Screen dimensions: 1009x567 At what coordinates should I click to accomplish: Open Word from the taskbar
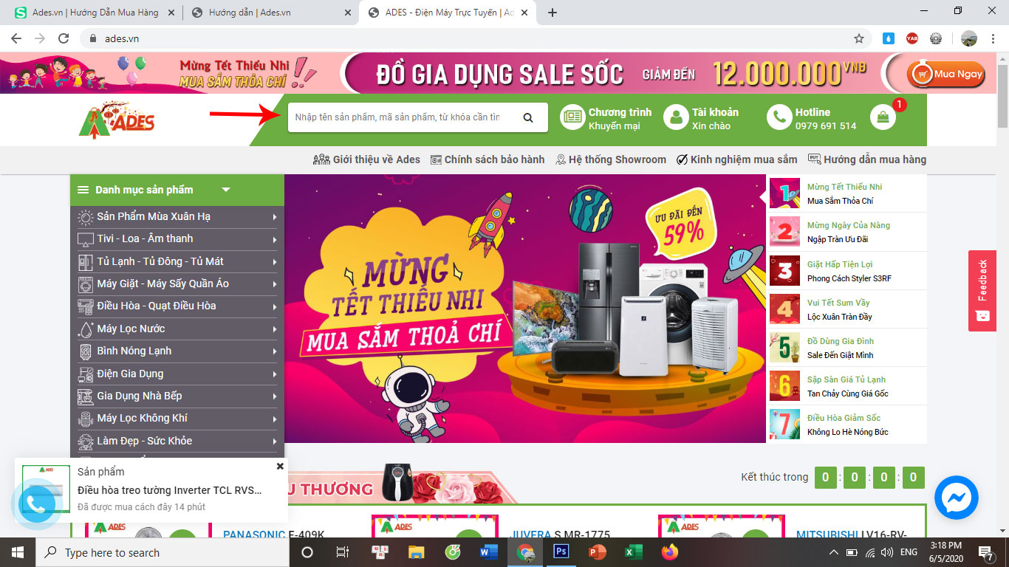pyautogui.click(x=489, y=552)
